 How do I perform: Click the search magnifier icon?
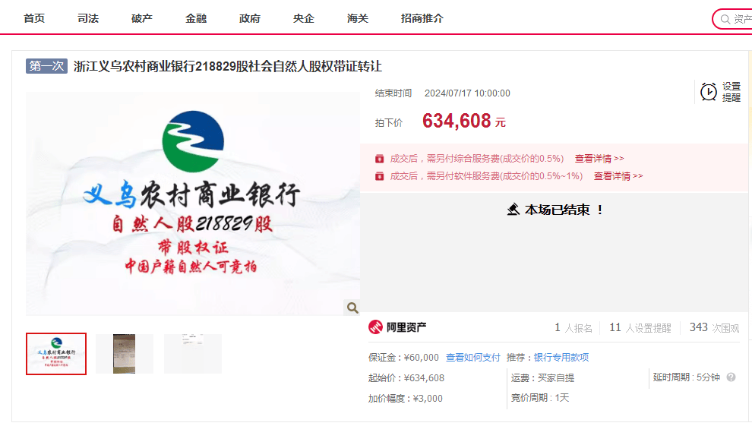pyautogui.click(x=725, y=19)
